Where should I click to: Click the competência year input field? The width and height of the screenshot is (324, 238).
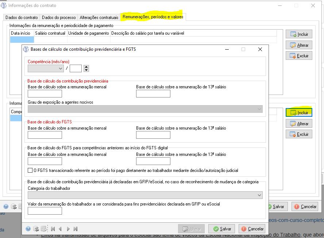(x=76, y=68)
